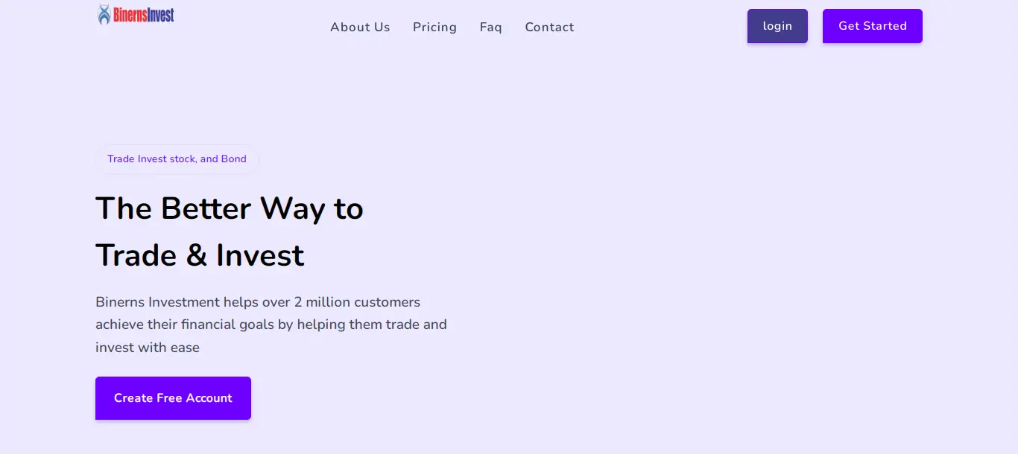This screenshot has height=454, width=1018.
Task: Go to the Pricing section
Action: (x=434, y=28)
